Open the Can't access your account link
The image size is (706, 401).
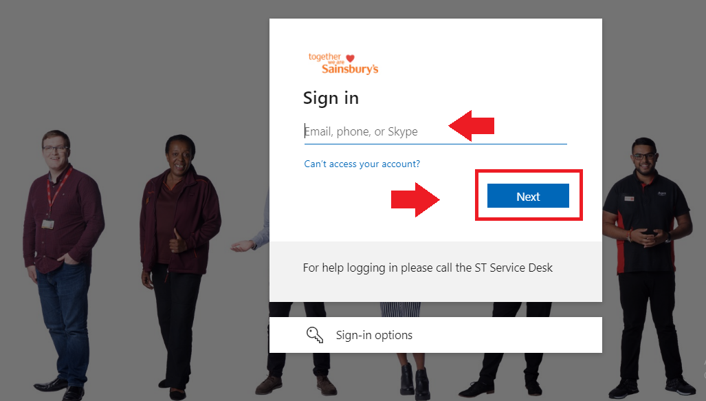tap(362, 164)
